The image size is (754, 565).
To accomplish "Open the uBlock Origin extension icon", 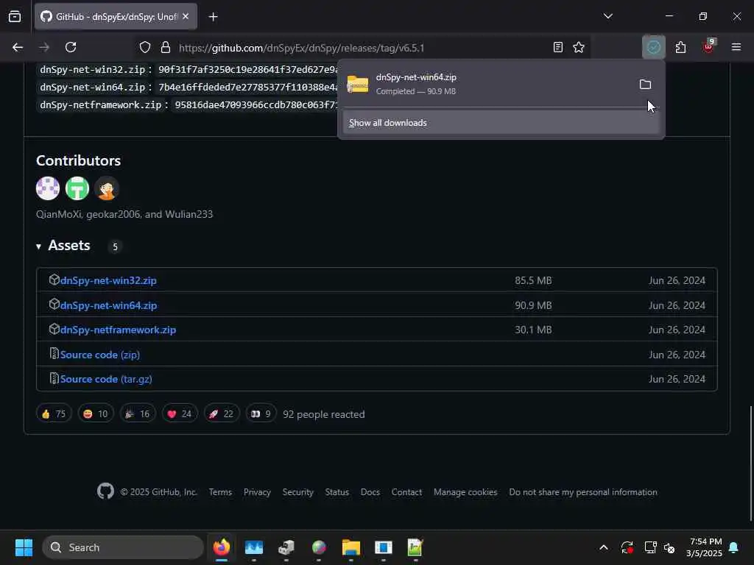I will click(708, 46).
